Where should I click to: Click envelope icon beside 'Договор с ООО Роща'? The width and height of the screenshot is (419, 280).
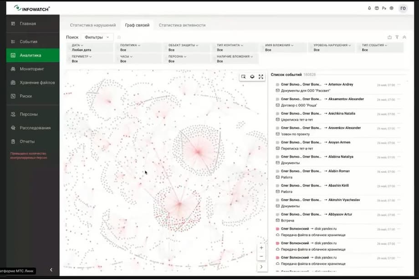(277, 105)
